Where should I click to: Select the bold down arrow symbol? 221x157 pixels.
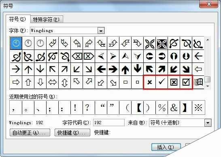coord(138,69)
